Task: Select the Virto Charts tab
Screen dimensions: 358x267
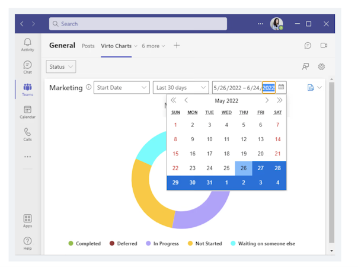Action: pos(116,46)
